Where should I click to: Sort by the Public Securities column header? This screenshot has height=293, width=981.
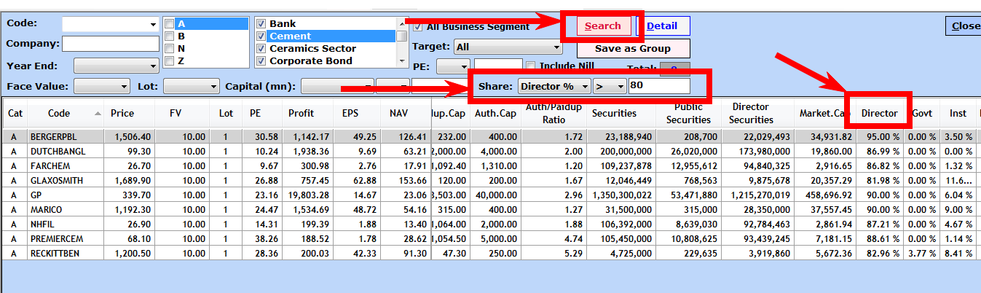click(688, 114)
